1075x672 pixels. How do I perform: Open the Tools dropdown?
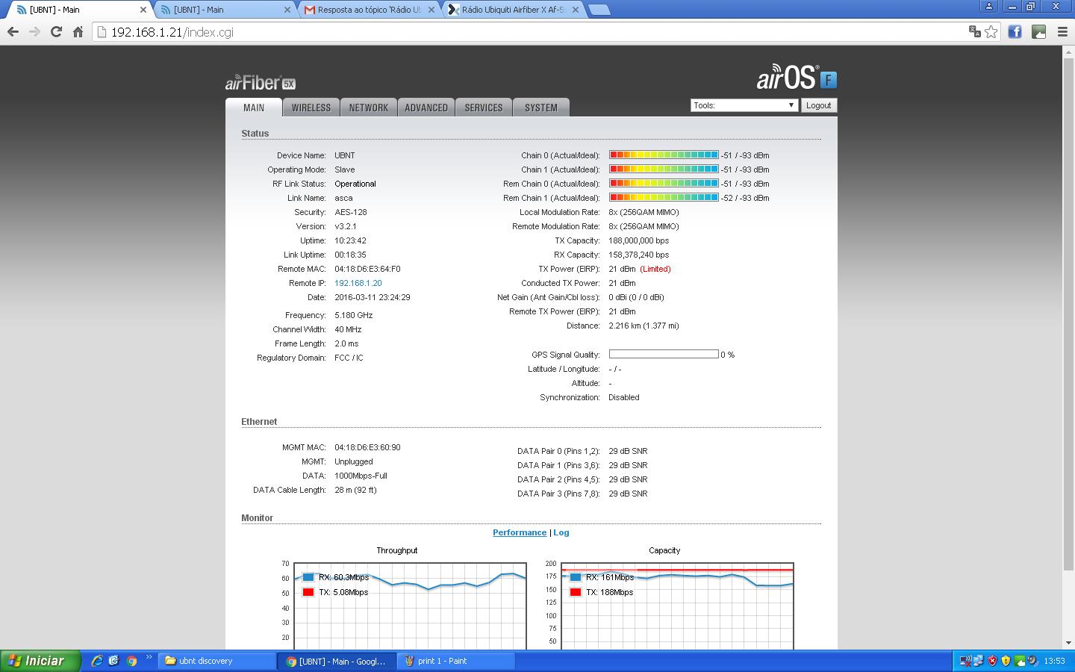click(744, 105)
